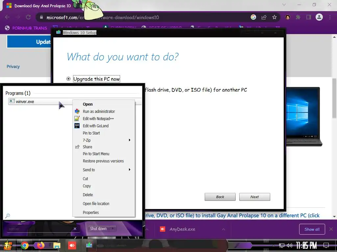Viewport: 337px width, 252px height.
Task: Choose Properties in the context menu
Action: click(x=104, y=212)
